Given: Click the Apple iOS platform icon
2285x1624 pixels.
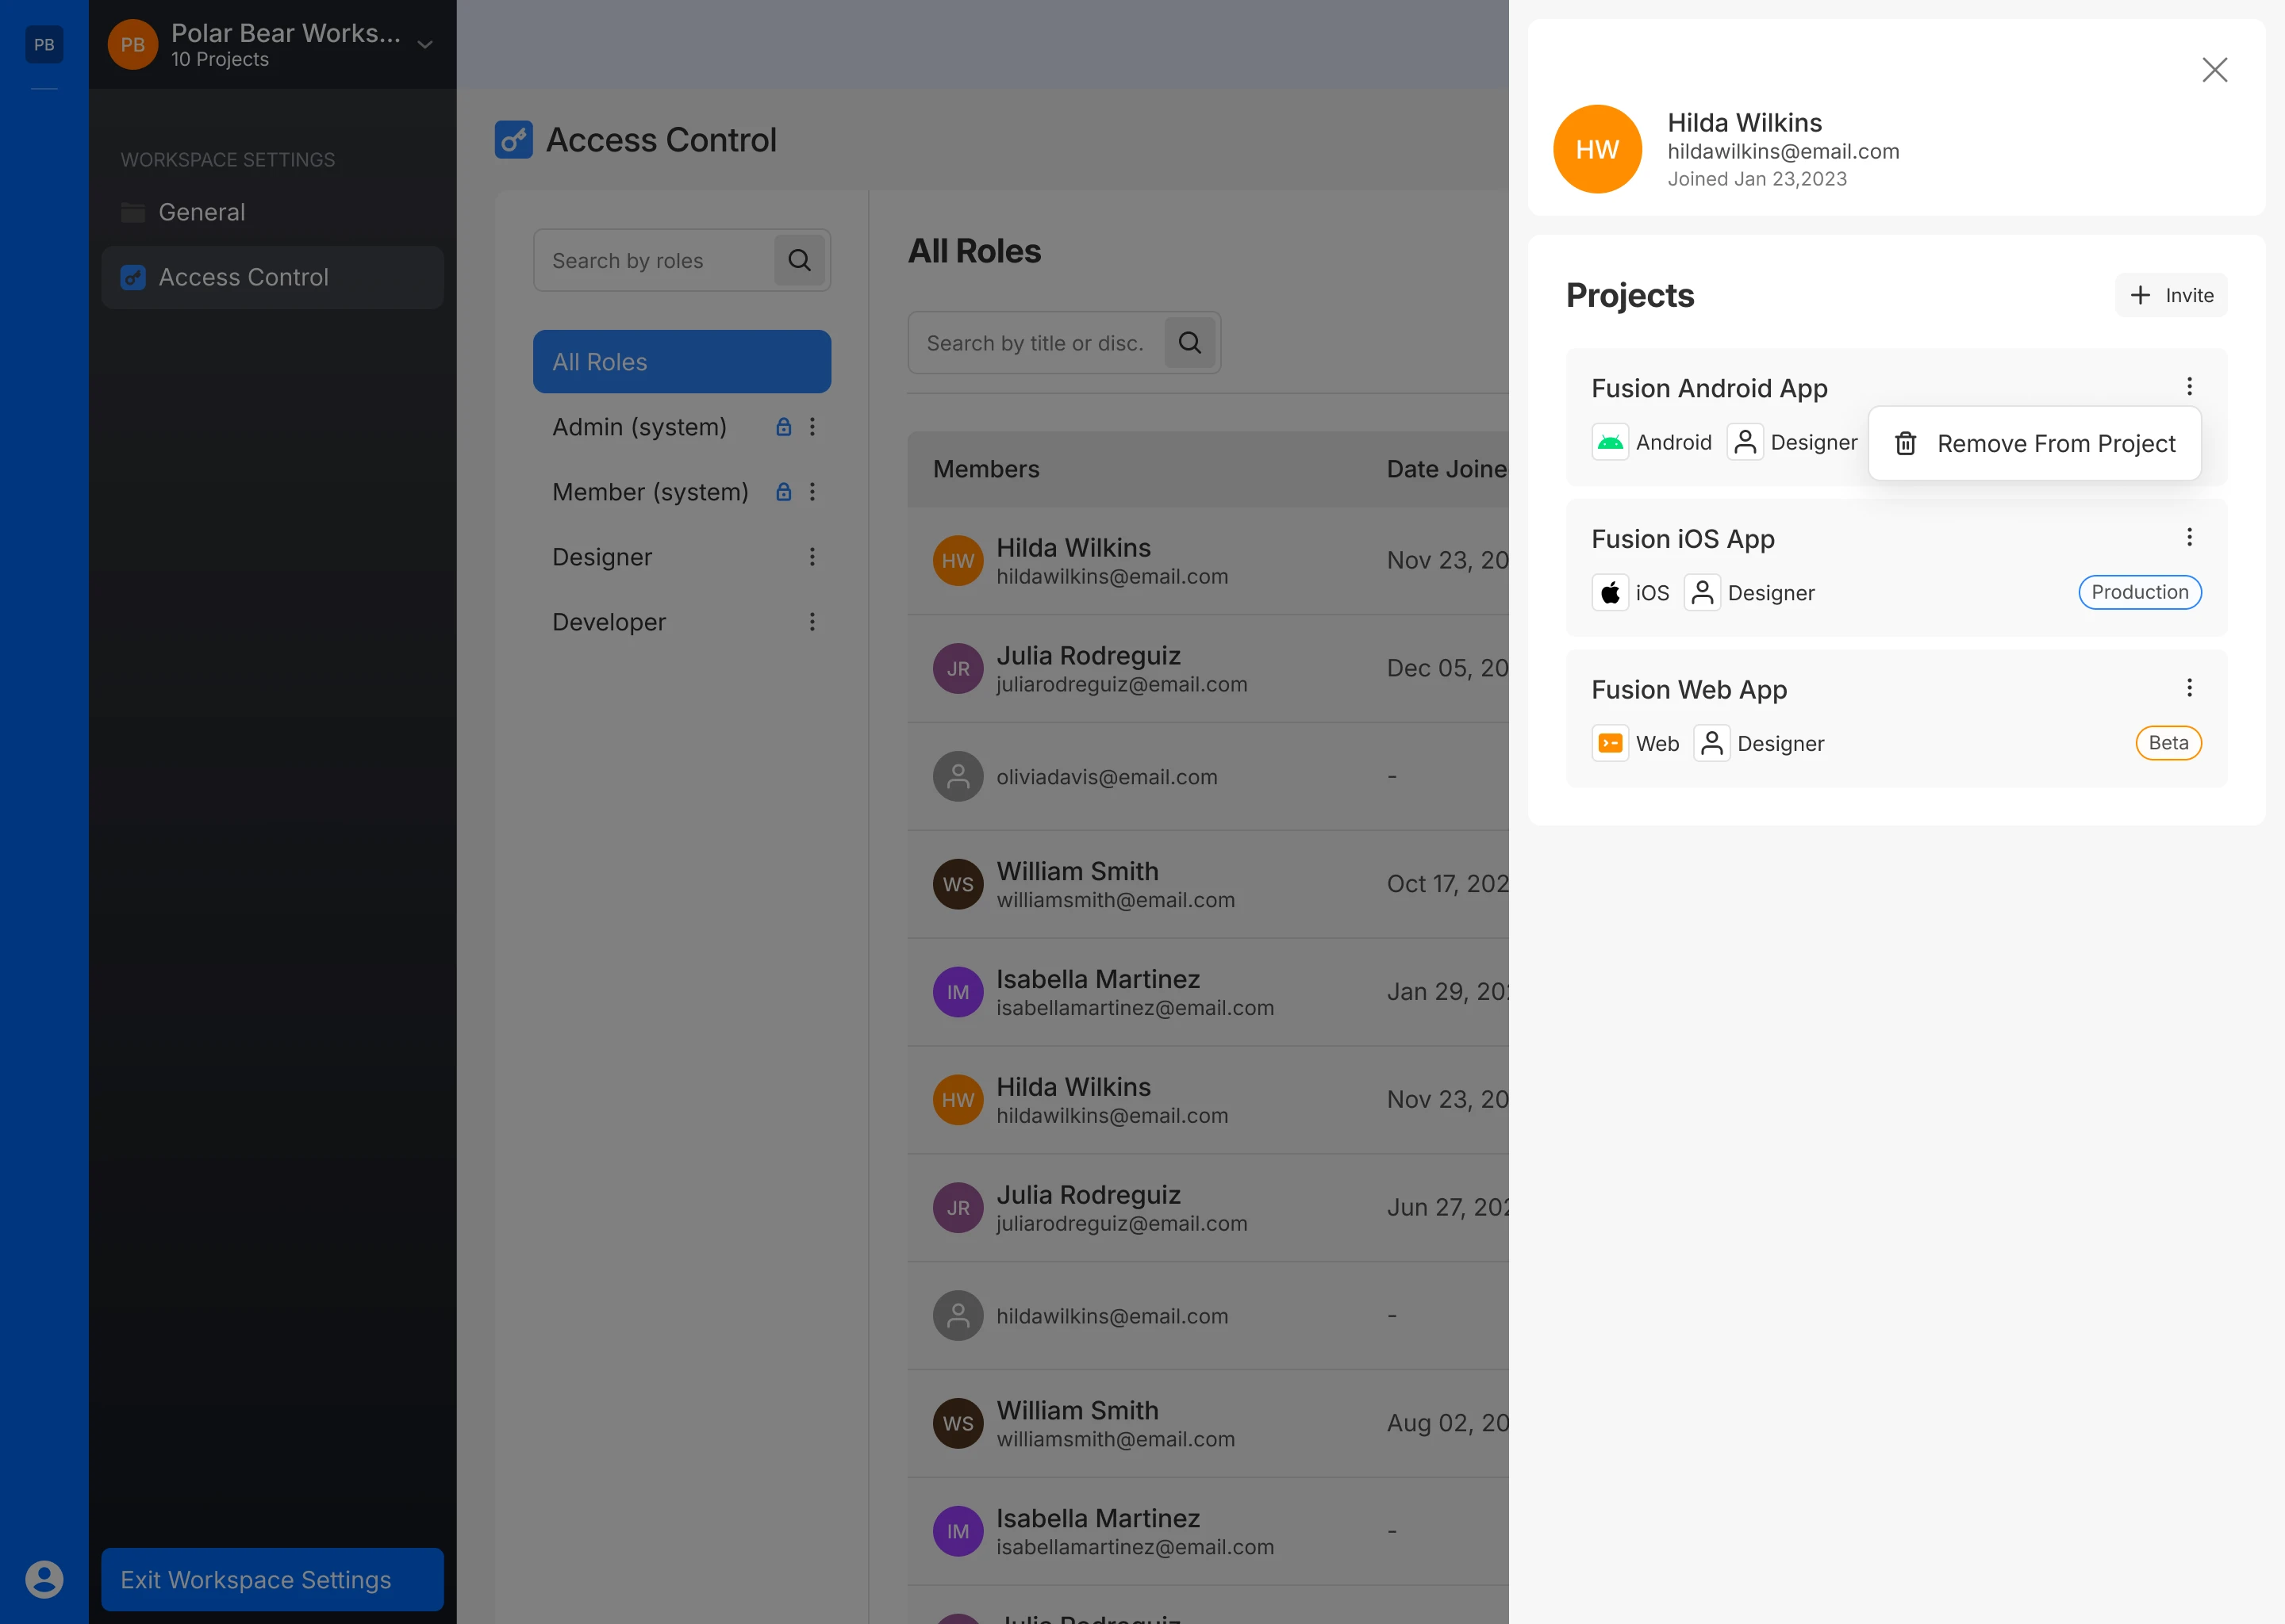Looking at the screenshot, I should (x=1610, y=593).
